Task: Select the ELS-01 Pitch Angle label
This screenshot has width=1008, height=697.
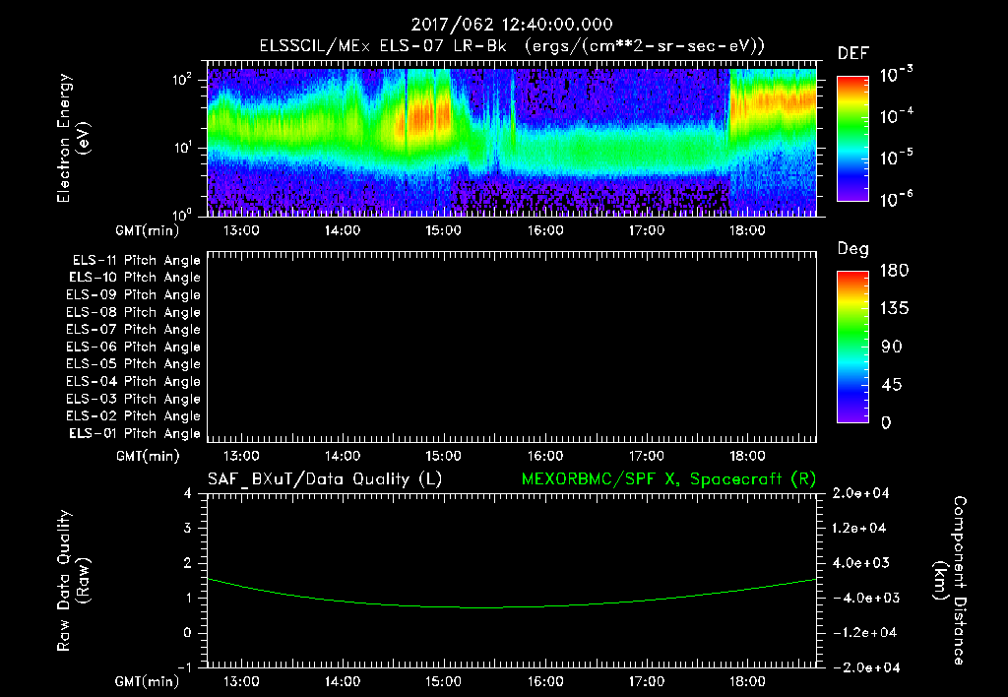Action: pos(135,433)
